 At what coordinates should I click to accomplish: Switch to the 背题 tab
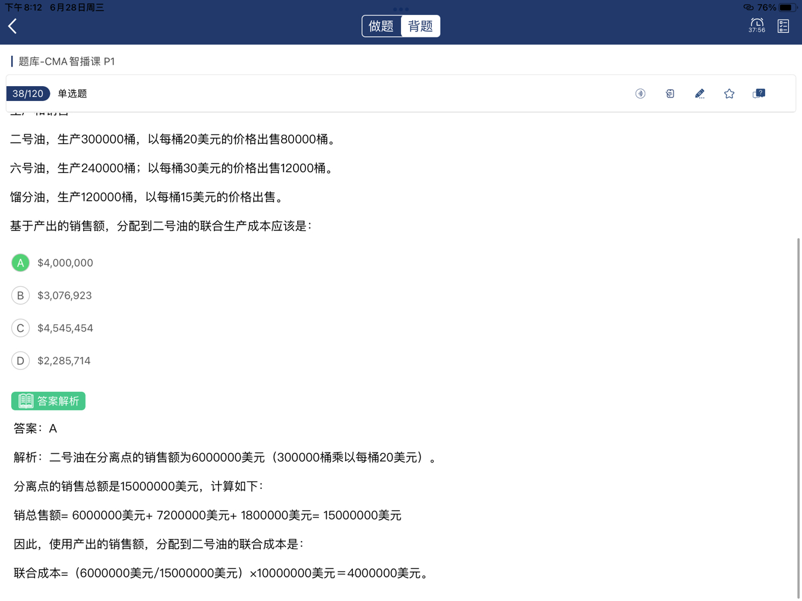point(421,26)
